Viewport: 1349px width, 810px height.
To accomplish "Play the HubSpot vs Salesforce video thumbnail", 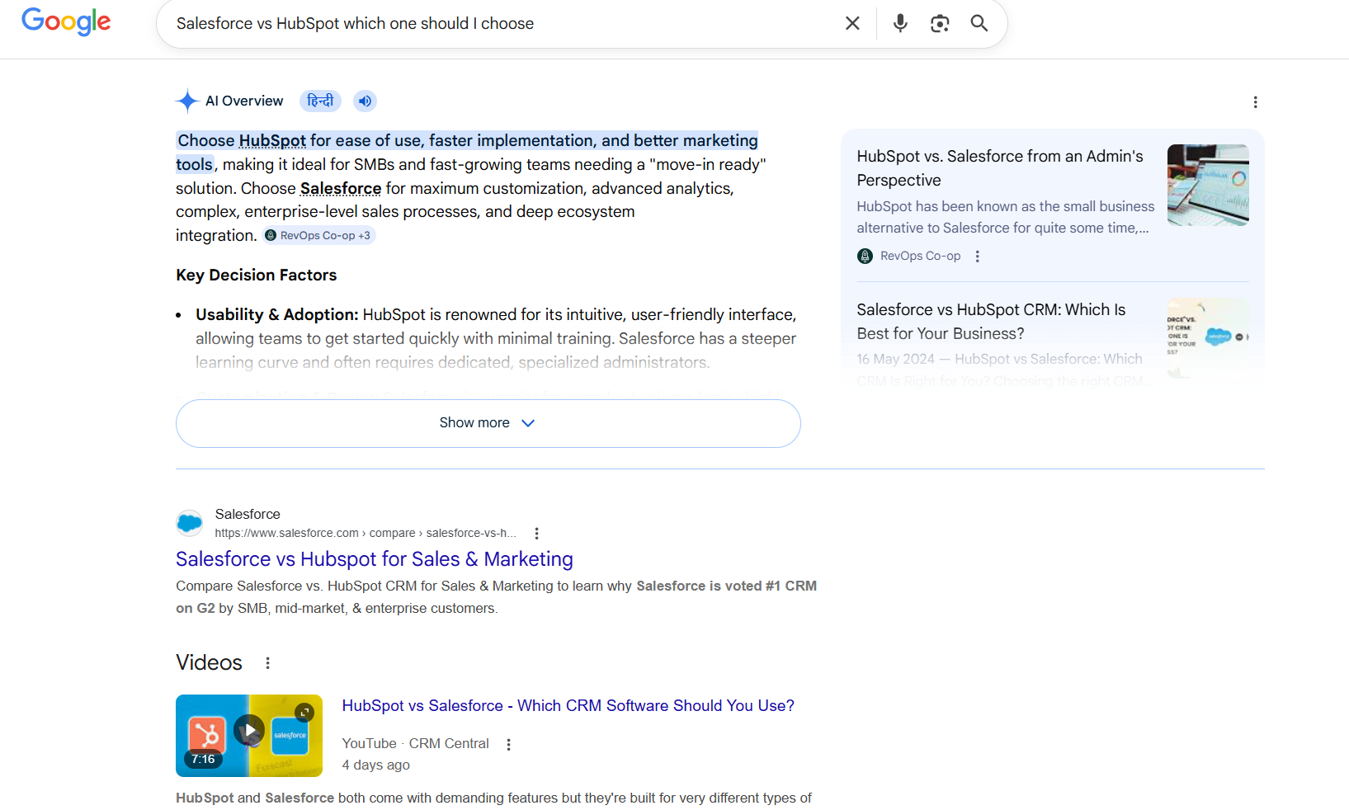I will click(x=249, y=736).
